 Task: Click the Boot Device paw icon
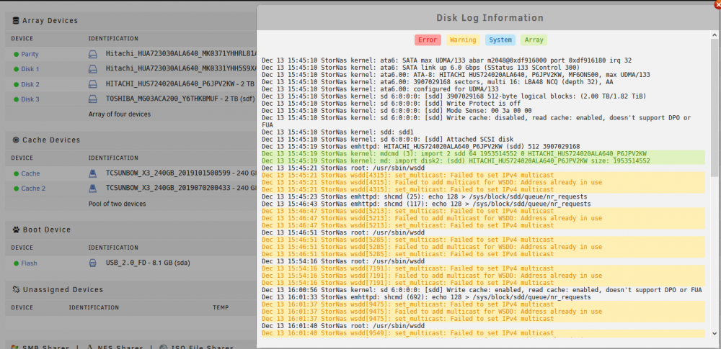[x=16, y=230]
